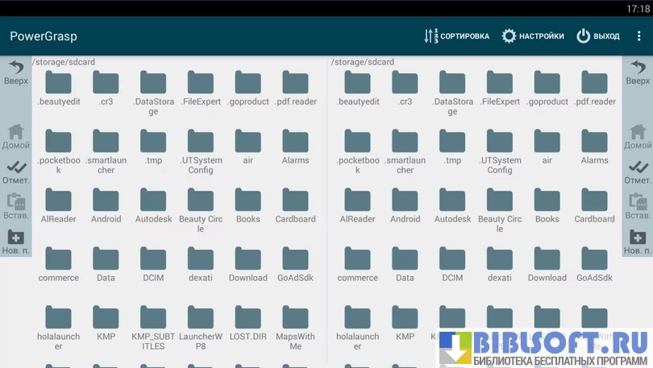
Task: Toggle Mark (Отмет.) in the left sidebar
Action: click(x=15, y=172)
